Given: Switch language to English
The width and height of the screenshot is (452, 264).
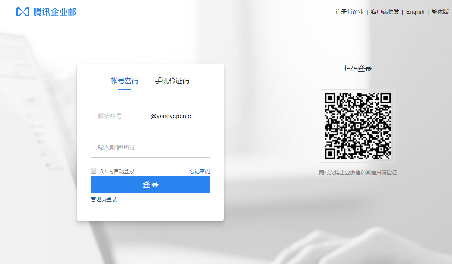Looking at the screenshot, I should coord(415,12).
